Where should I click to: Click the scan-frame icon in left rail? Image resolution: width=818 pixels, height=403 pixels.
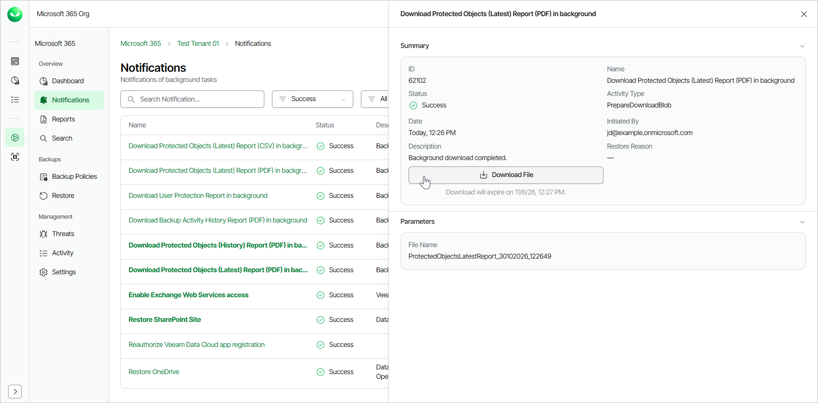(15, 157)
